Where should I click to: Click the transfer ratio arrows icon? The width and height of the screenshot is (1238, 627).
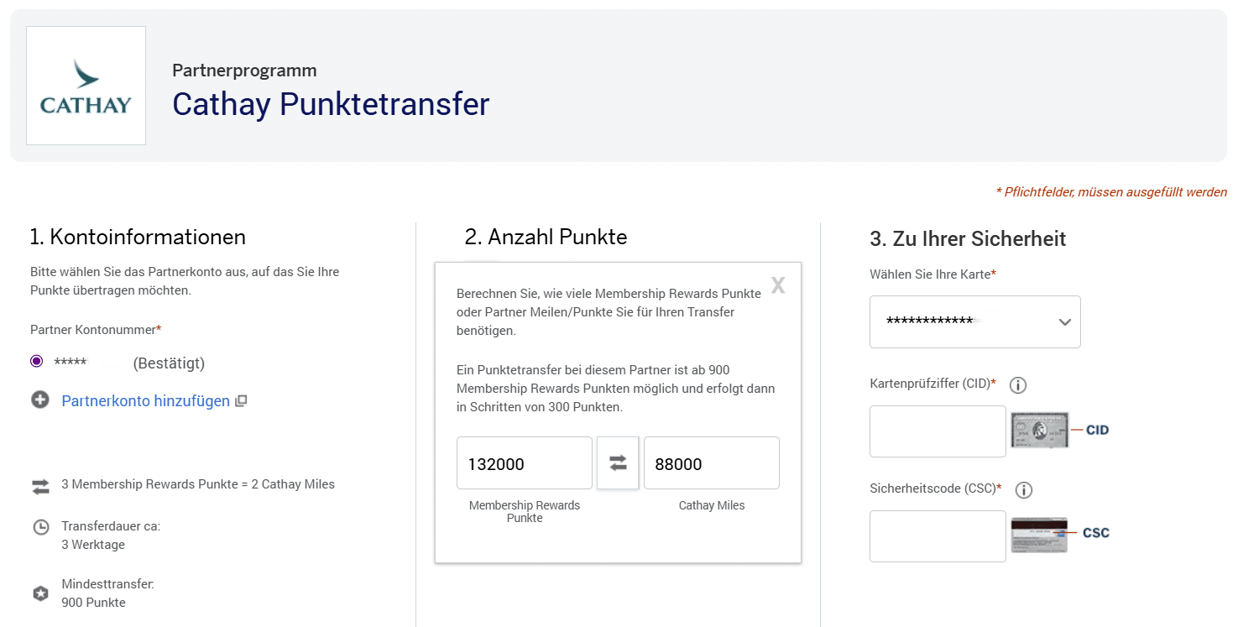40,485
